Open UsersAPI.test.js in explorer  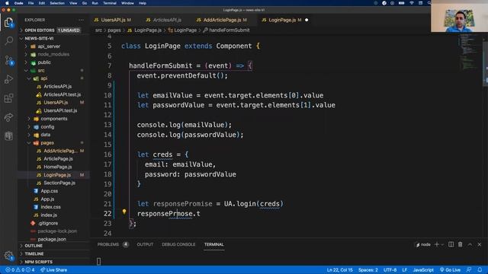[x=60, y=110]
